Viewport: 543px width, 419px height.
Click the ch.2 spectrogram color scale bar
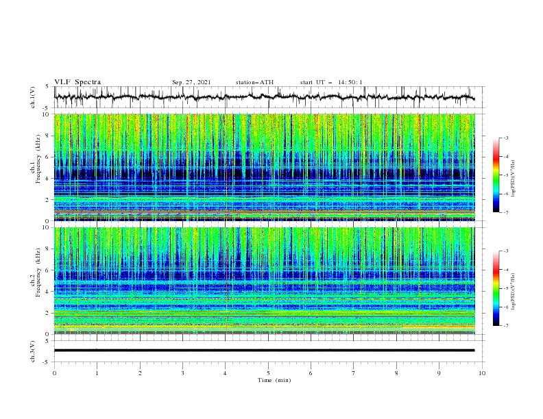(496, 288)
